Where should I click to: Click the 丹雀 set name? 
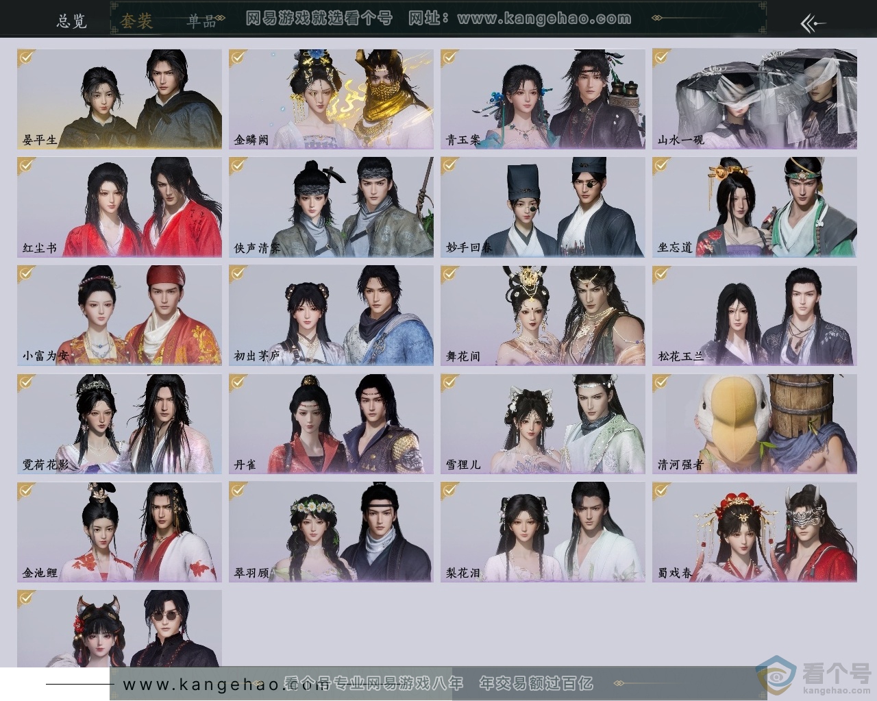(245, 465)
